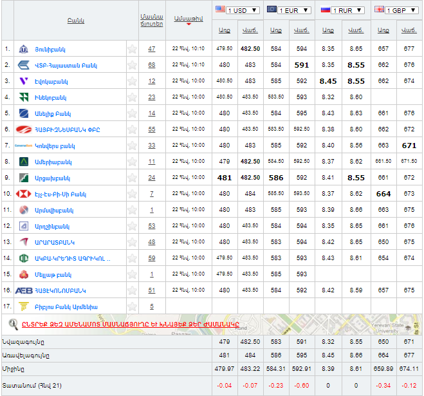Image resolution: width=424 pixels, height=396 pixels.
Task: Click the Evocabank purple V logo
Action: (24, 81)
